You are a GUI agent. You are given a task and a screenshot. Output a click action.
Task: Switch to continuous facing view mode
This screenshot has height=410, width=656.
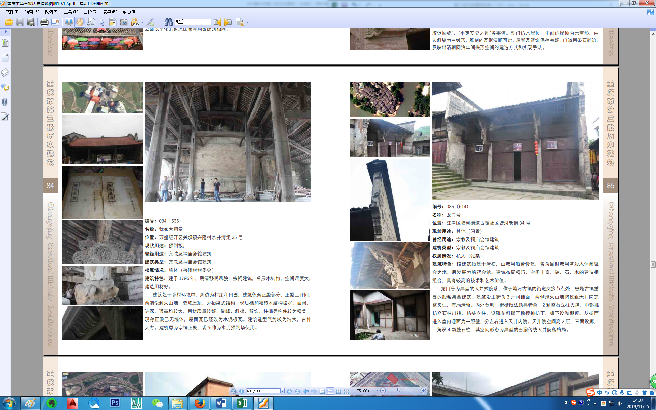point(346,391)
